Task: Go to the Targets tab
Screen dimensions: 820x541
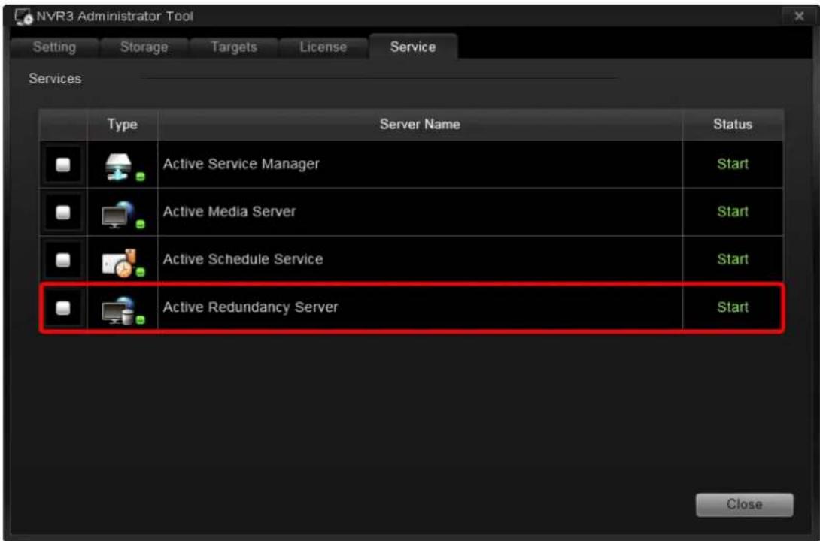Action: [234, 47]
